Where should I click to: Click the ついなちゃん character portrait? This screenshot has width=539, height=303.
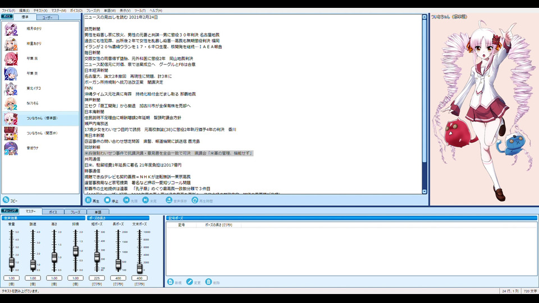pos(485,110)
